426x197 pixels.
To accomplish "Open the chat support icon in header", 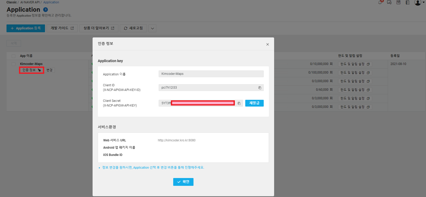I will tap(389, 2).
